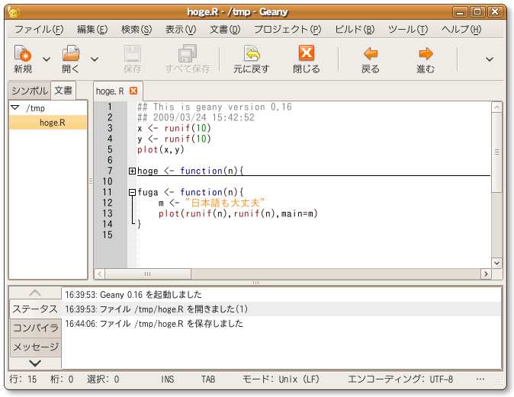Collapse the /tmp tree node
The width and height of the screenshot is (514, 397).
pyautogui.click(x=15, y=108)
